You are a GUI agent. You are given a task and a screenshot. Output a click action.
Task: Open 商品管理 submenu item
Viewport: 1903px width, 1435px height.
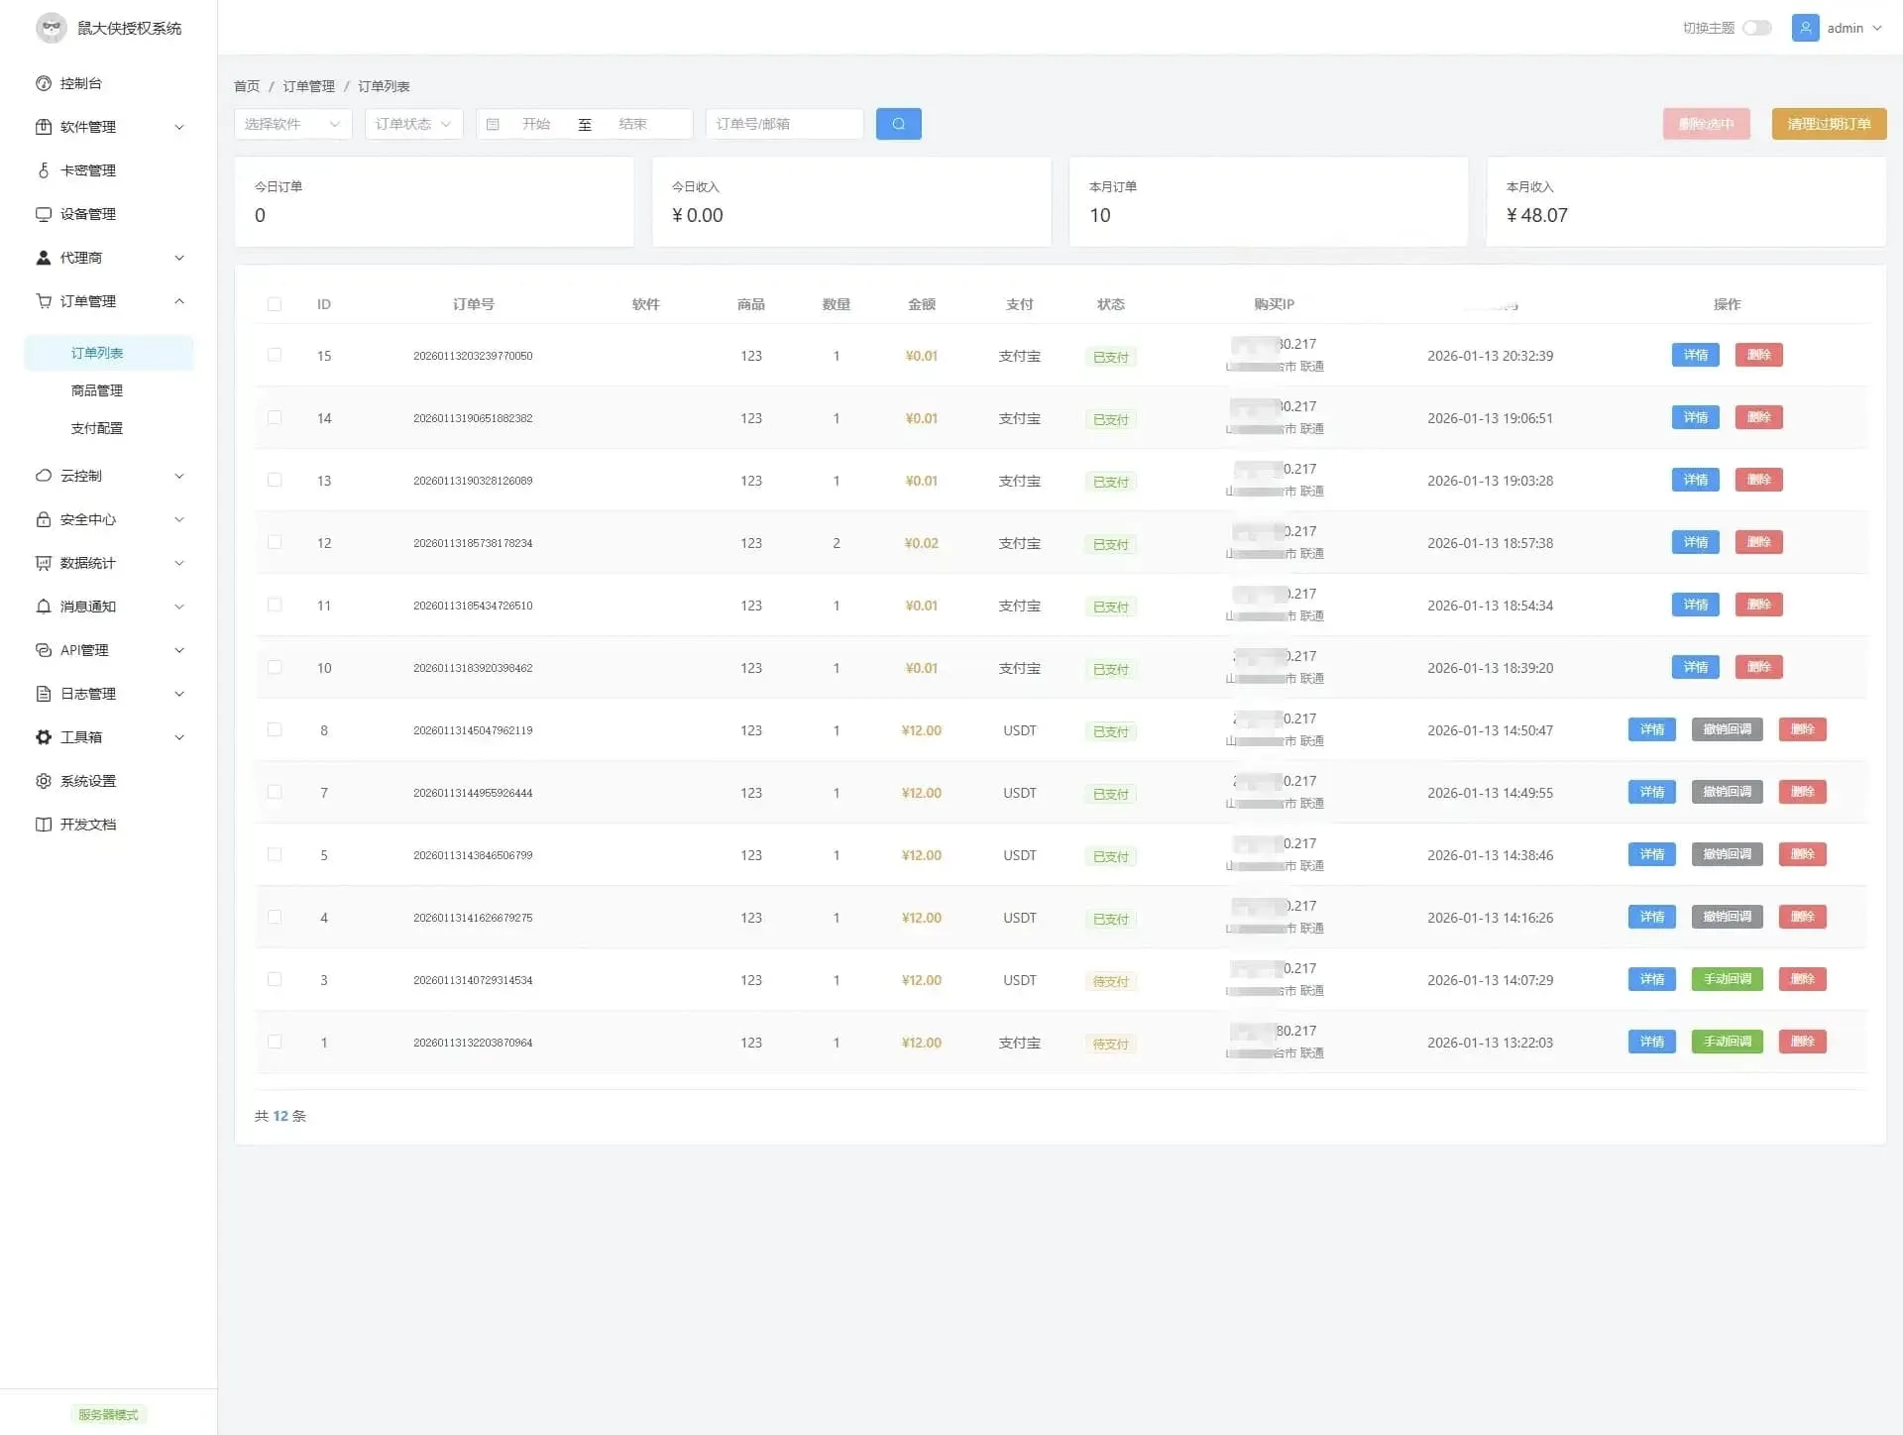97,390
